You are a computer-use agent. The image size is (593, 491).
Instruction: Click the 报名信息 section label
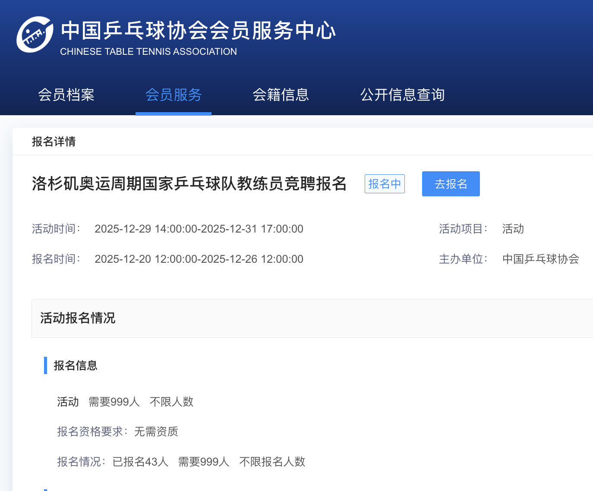[75, 366]
